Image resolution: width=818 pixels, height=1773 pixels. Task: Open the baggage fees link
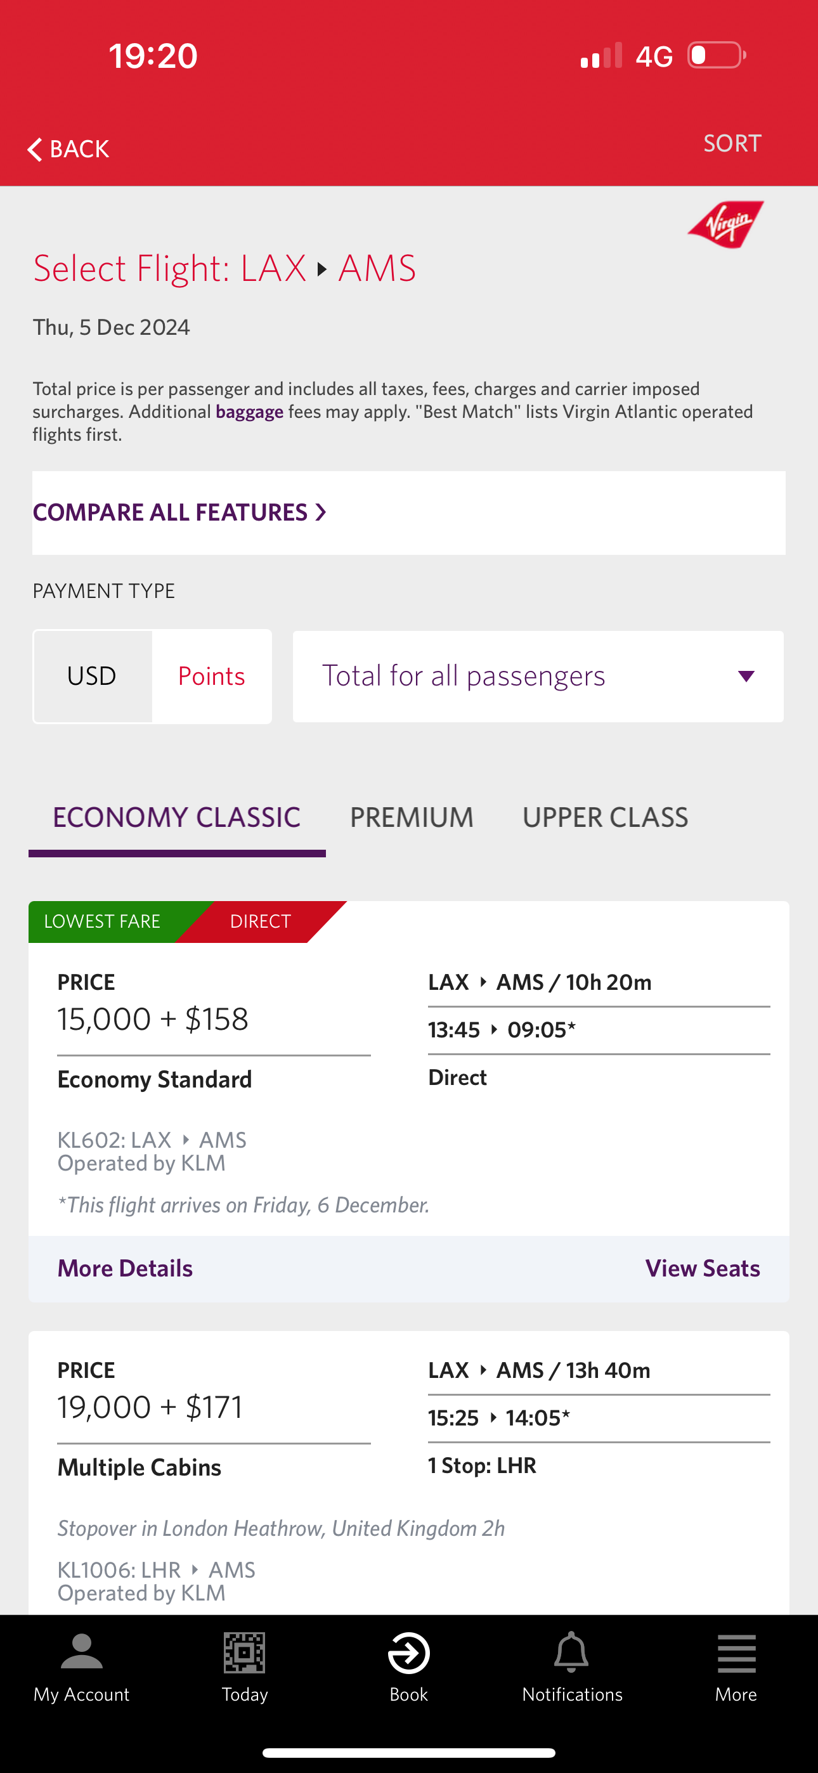249,412
